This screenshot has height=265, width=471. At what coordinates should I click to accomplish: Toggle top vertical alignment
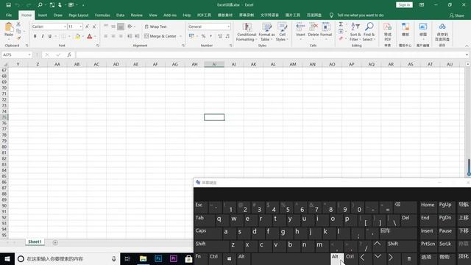coord(106,26)
